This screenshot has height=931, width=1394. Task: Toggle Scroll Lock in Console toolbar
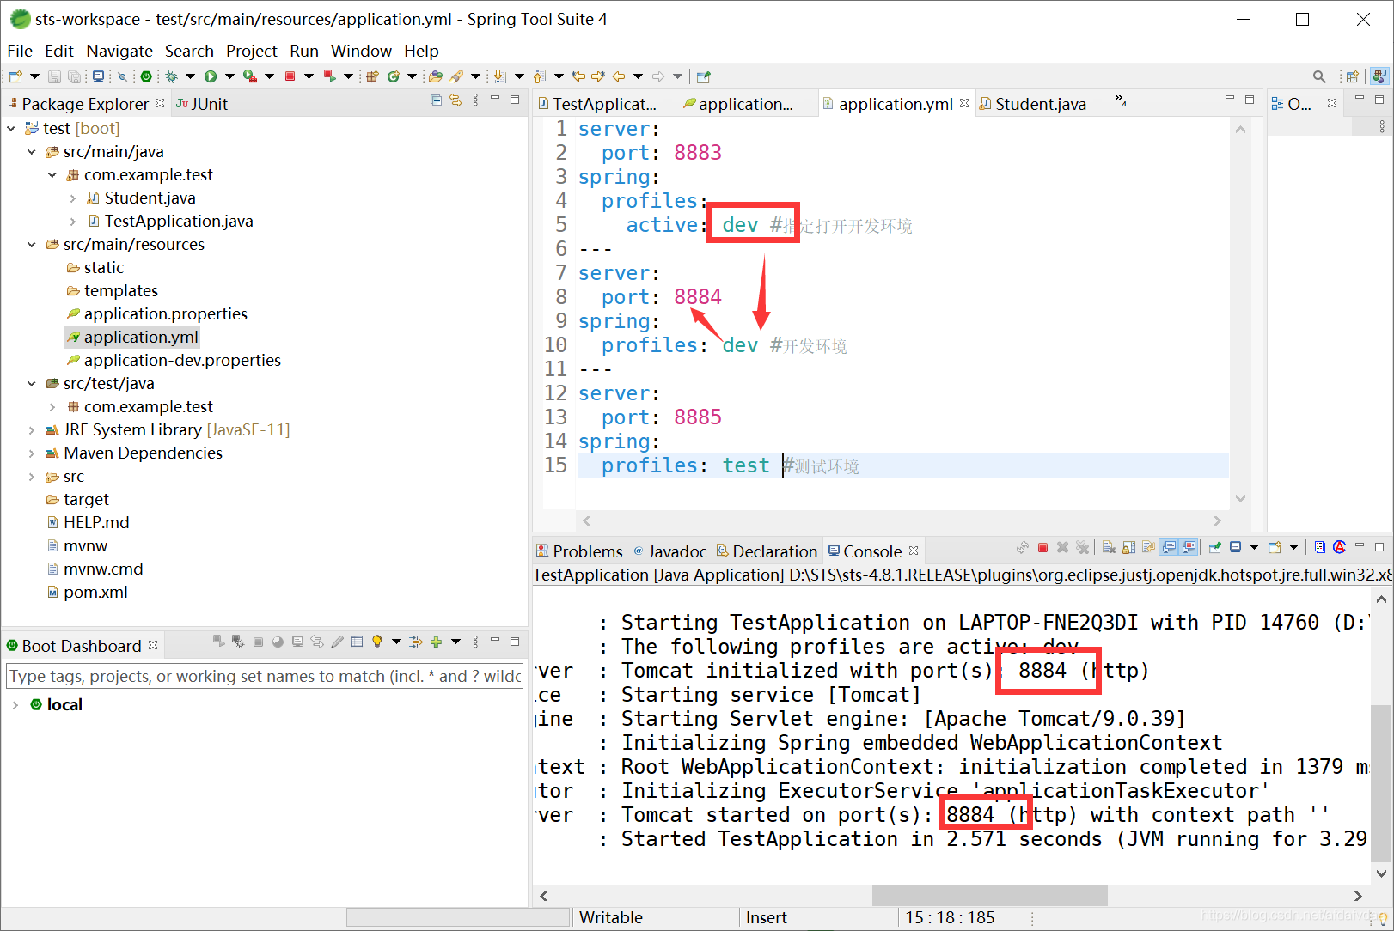click(1128, 547)
